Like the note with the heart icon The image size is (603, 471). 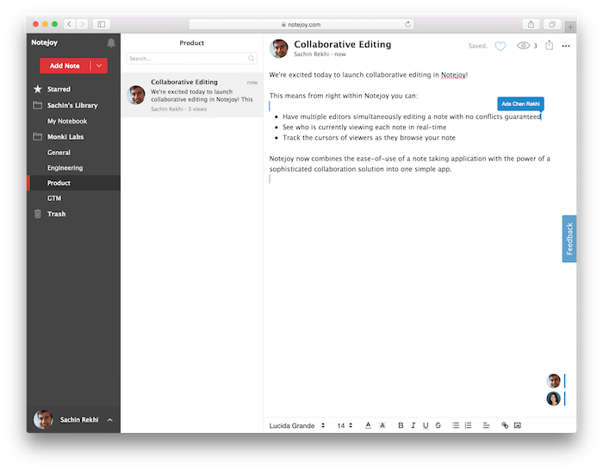click(x=500, y=46)
